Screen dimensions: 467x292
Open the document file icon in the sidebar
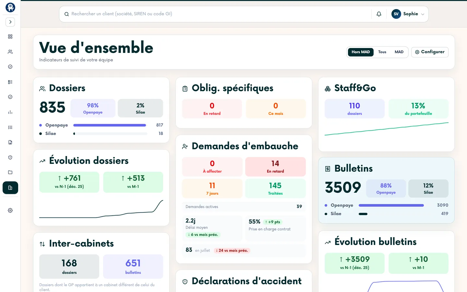click(x=10, y=142)
